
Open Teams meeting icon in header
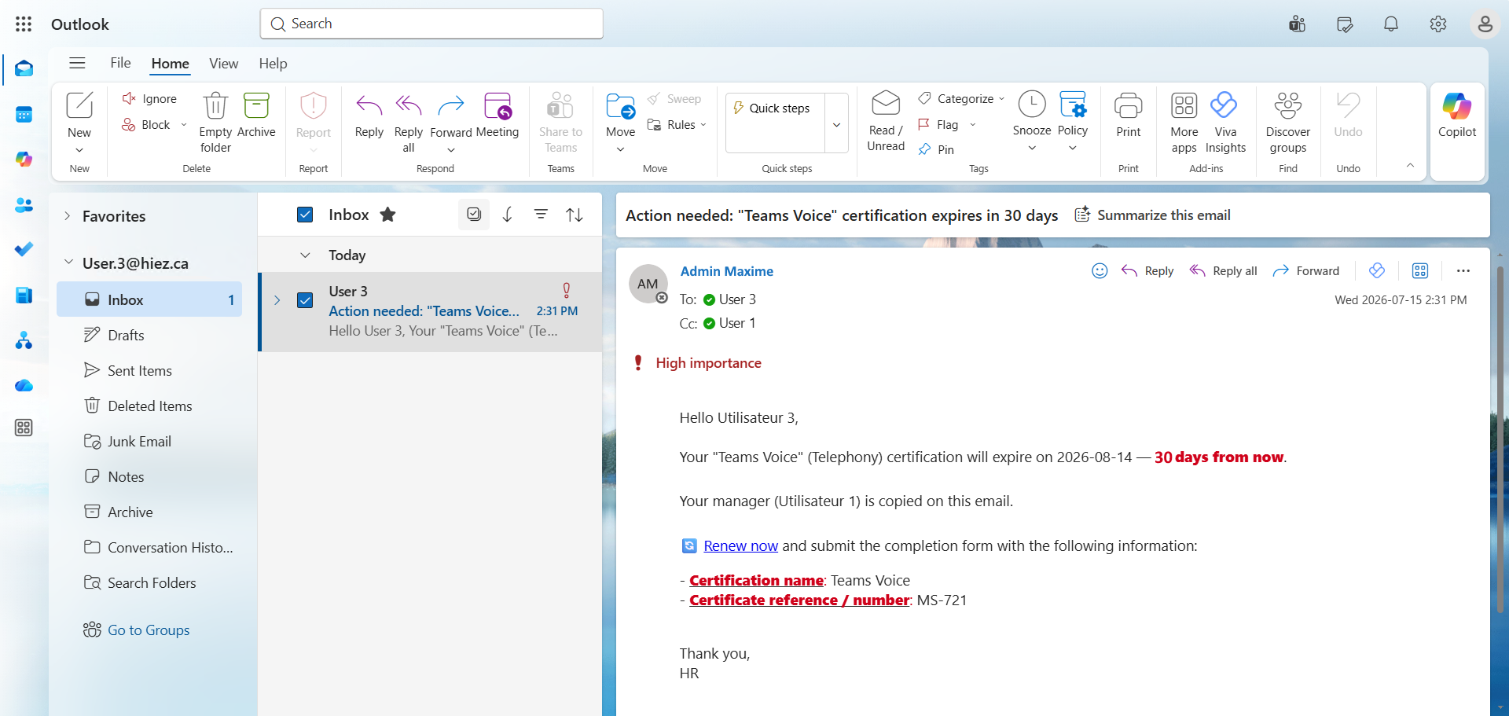pos(1297,24)
